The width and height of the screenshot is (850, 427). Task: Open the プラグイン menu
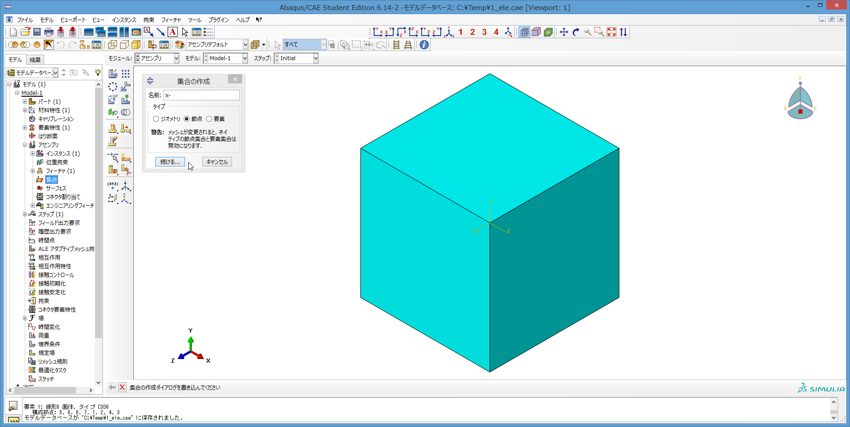pos(219,20)
